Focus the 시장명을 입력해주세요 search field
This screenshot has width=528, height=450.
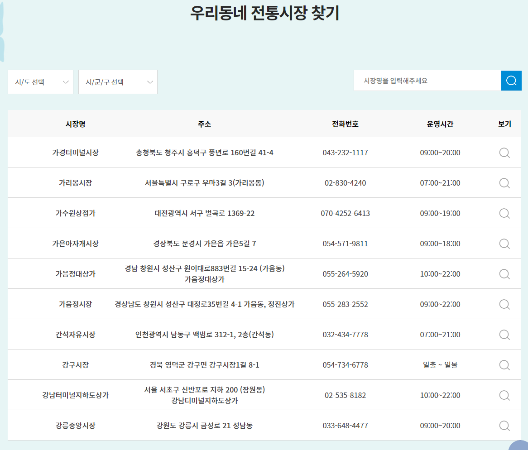[427, 81]
